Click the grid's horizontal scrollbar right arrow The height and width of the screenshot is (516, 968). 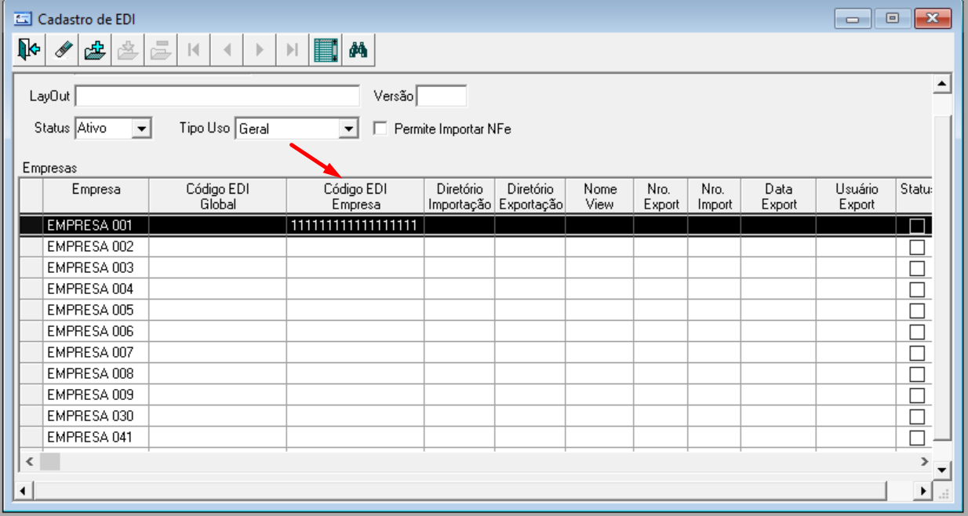point(923,461)
